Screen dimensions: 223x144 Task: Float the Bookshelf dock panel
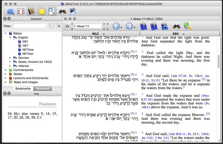coord(9,18)
